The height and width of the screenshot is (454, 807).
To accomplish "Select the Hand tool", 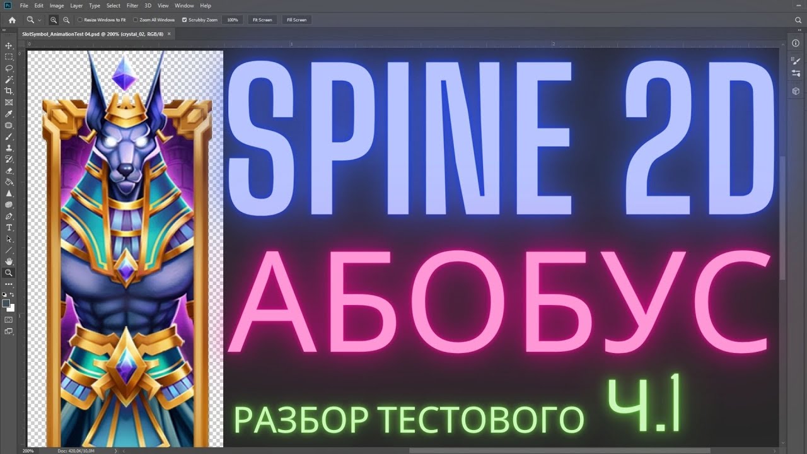I will 9,262.
